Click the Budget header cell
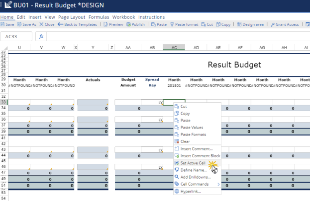 [128, 79]
